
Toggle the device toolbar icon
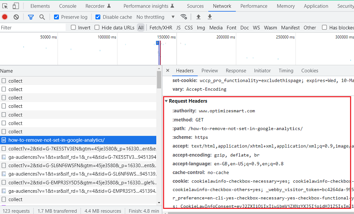pos(15,6)
